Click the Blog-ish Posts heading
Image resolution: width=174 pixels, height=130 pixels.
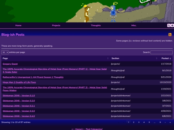(x=13, y=35)
